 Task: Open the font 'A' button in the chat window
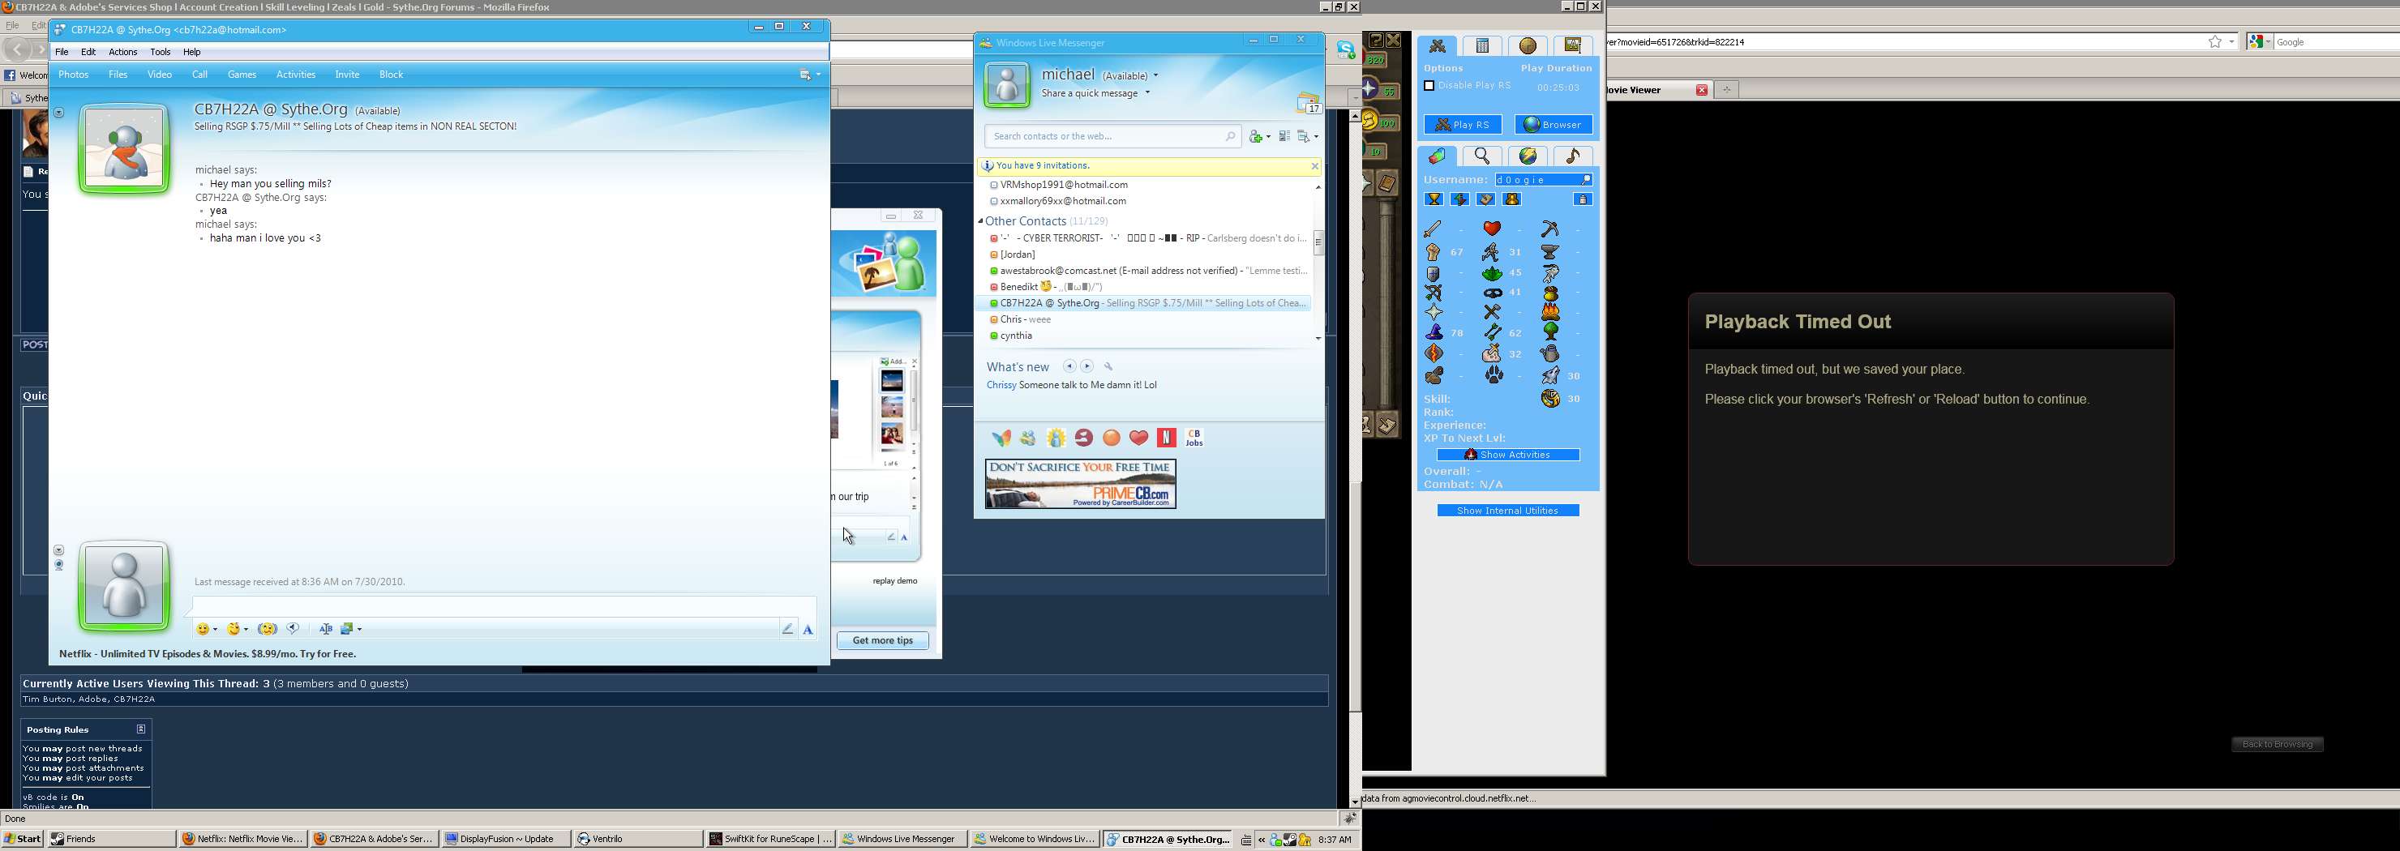[x=808, y=630]
